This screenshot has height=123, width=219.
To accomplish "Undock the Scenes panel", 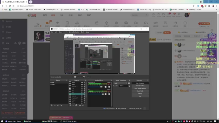I will [x=67, y=80].
